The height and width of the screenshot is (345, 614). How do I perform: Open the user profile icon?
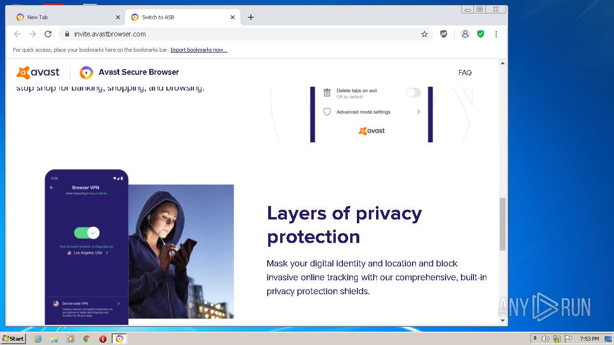tap(465, 34)
